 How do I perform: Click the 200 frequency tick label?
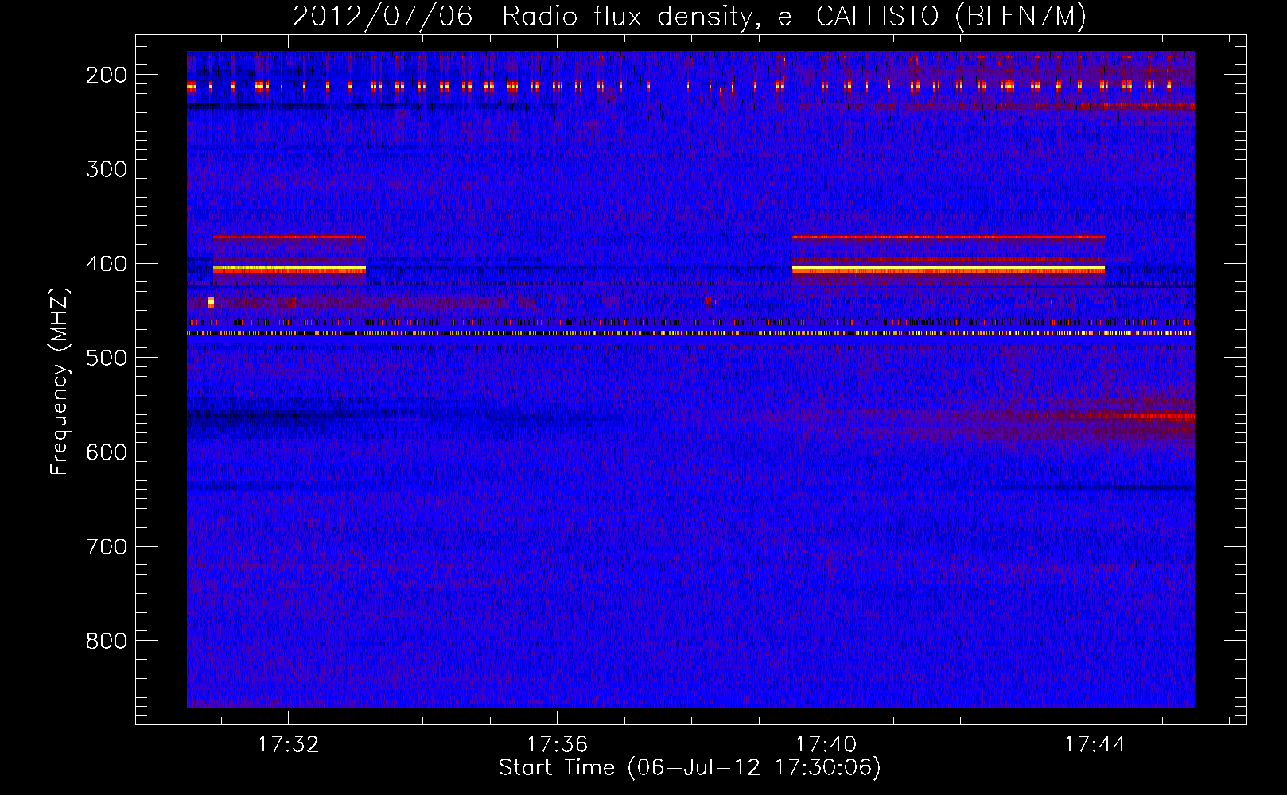pos(107,75)
